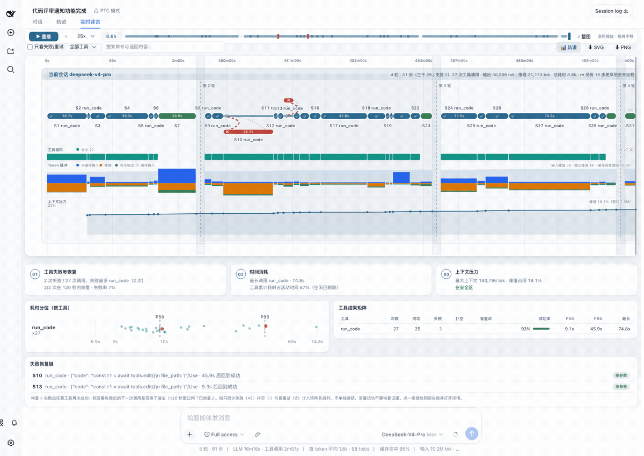Start a new chat from sidebar
This screenshot has height=456, width=644.
click(x=11, y=32)
